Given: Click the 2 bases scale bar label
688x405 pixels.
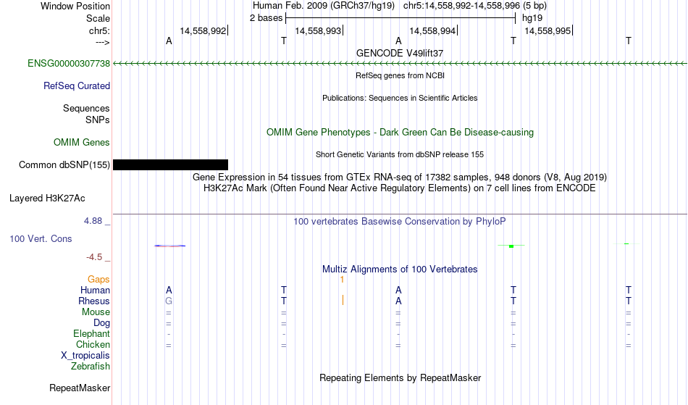Looking at the screenshot, I should (267, 18).
